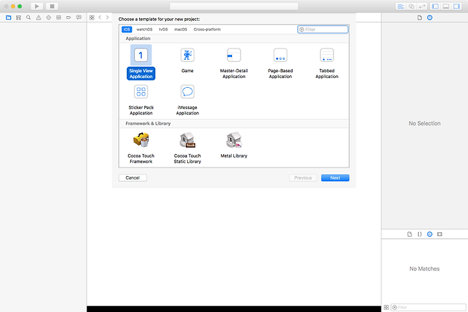Image resolution: width=468 pixels, height=312 pixels.
Task: Select Page-Based Application template
Action: [x=280, y=62]
